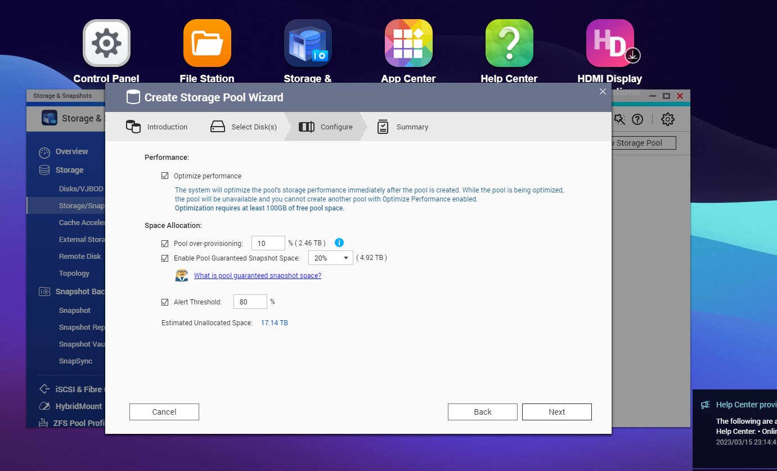Select Disks/VJBOD in the sidebar
Viewport: 777px width, 471px height.
click(81, 189)
